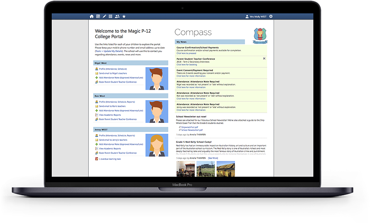Click here to proceed with school payments

click(x=186, y=53)
